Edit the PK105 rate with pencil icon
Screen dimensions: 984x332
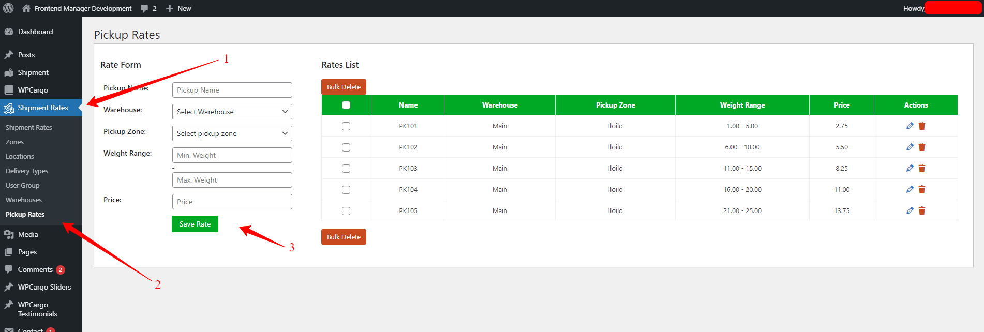[910, 210]
